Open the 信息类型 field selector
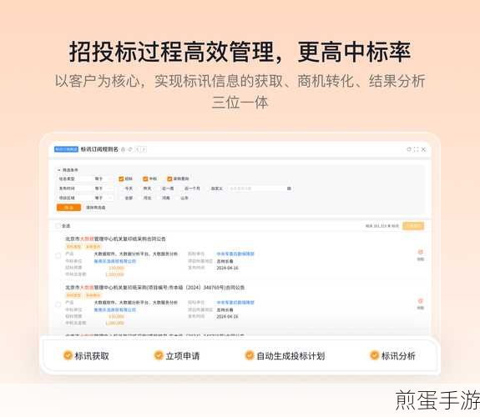This screenshot has width=480, height=417. (74, 178)
